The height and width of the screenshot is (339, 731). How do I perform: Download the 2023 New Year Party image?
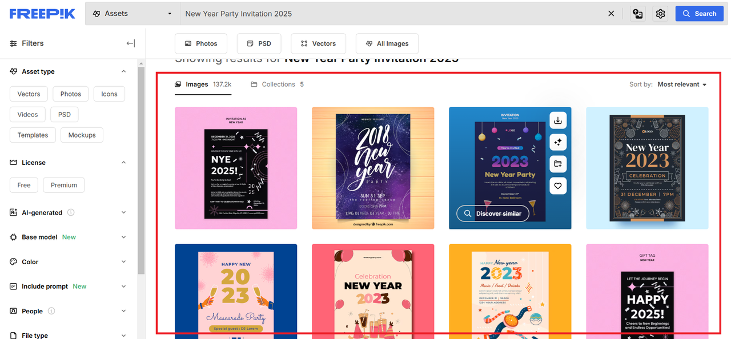pyautogui.click(x=558, y=120)
